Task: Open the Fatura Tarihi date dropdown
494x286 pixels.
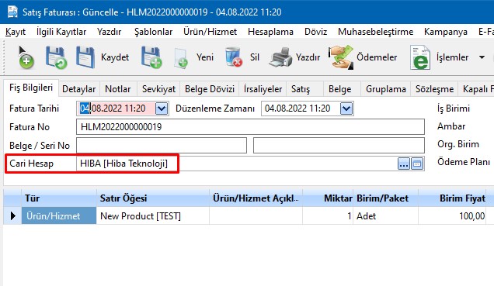Action: click(x=162, y=109)
